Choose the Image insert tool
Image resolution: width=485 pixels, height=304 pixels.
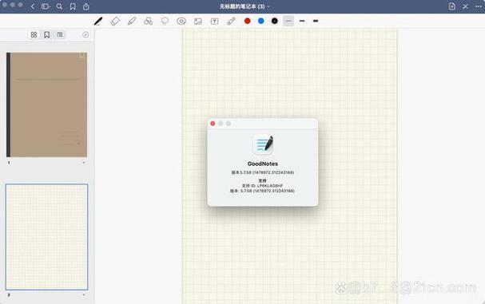click(198, 22)
